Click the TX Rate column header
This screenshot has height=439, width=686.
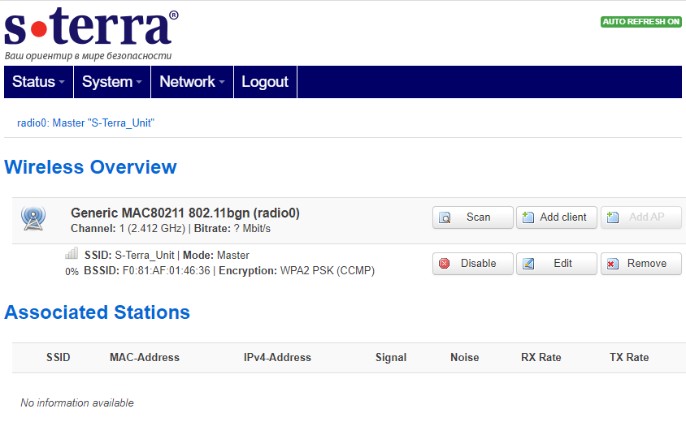pos(629,357)
